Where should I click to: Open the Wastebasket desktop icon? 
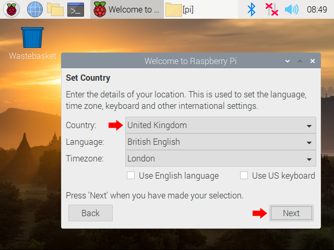point(32,43)
